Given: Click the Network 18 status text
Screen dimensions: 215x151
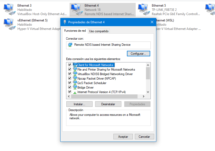Looking at the screenshot, I should (x=93, y=10).
